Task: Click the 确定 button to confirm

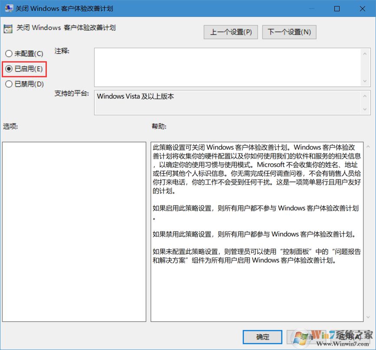Action: tap(262, 337)
